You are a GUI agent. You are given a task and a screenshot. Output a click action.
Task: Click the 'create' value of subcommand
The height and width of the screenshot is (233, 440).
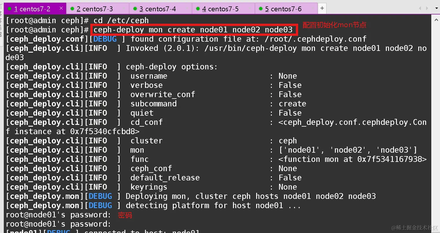point(292,104)
